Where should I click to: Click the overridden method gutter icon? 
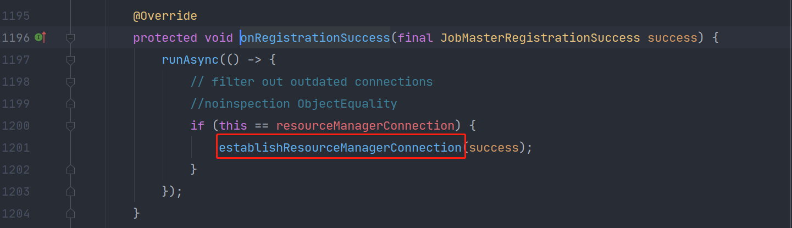coord(40,37)
